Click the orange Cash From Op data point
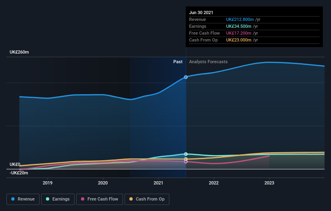This screenshot has height=211, width=331. [x=186, y=159]
